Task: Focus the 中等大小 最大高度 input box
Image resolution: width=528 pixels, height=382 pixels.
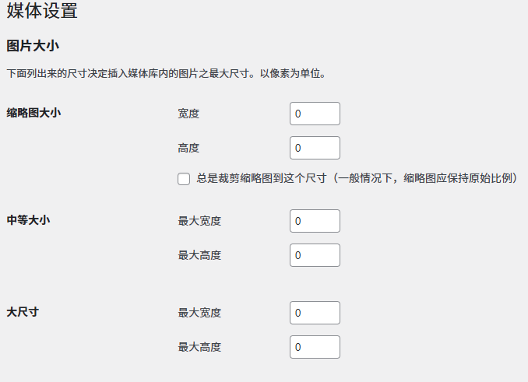Action: tap(315, 255)
